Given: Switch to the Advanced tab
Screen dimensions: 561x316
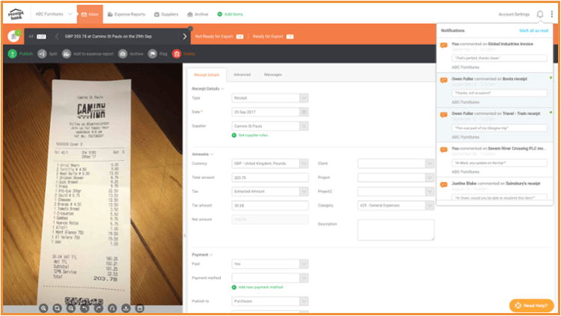Looking at the screenshot, I should point(242,75).
